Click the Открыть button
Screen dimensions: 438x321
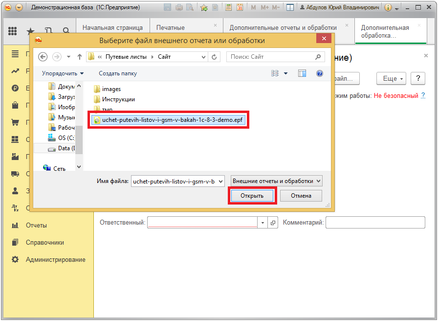click(252, 196)
